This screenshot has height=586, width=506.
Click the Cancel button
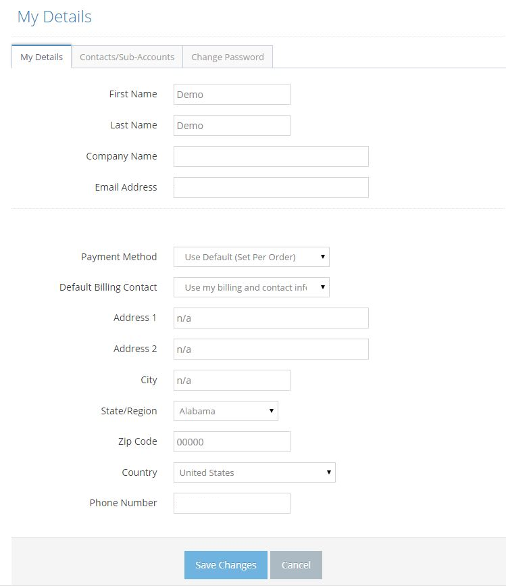tap(296, 565)
